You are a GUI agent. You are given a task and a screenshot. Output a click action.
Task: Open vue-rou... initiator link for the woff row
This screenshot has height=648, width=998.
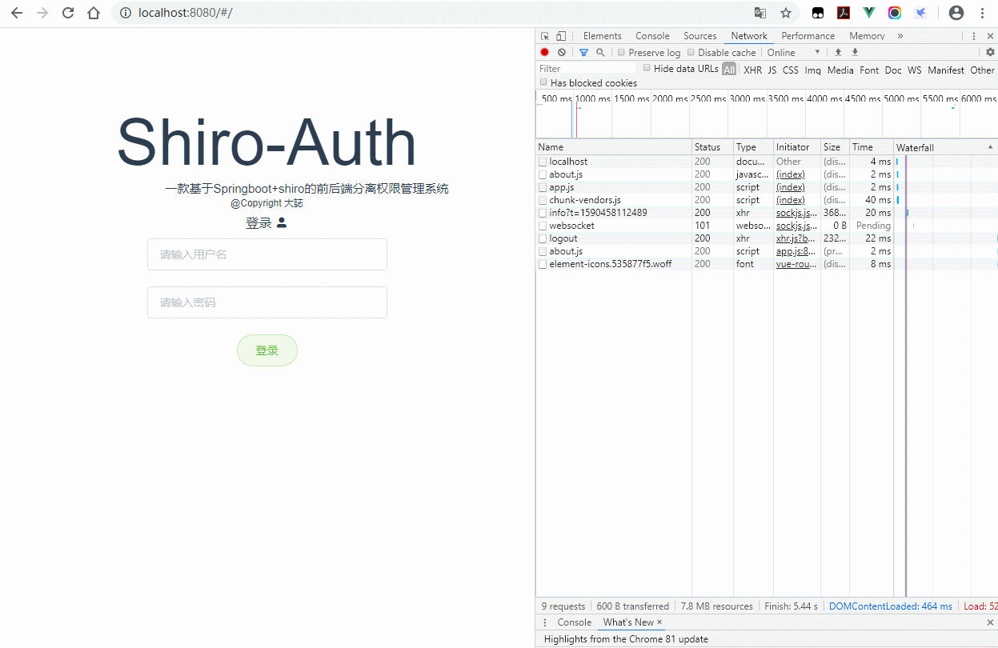(x=796, y=264)
